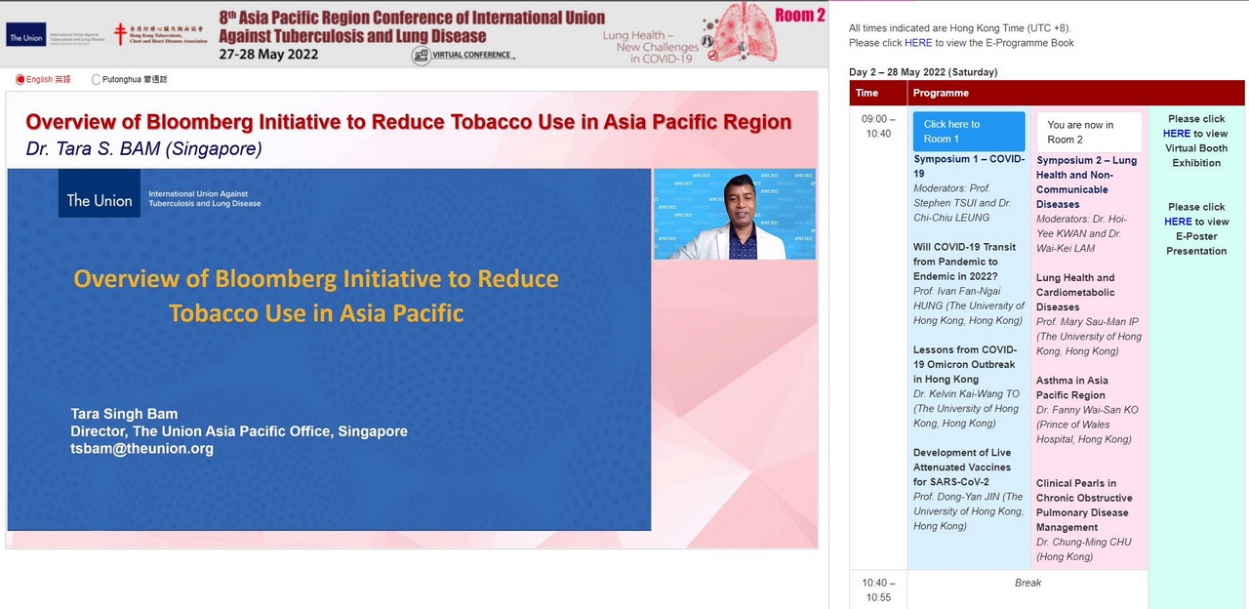
Task: Switch to Room 1 session
Action: click(968, 132)
